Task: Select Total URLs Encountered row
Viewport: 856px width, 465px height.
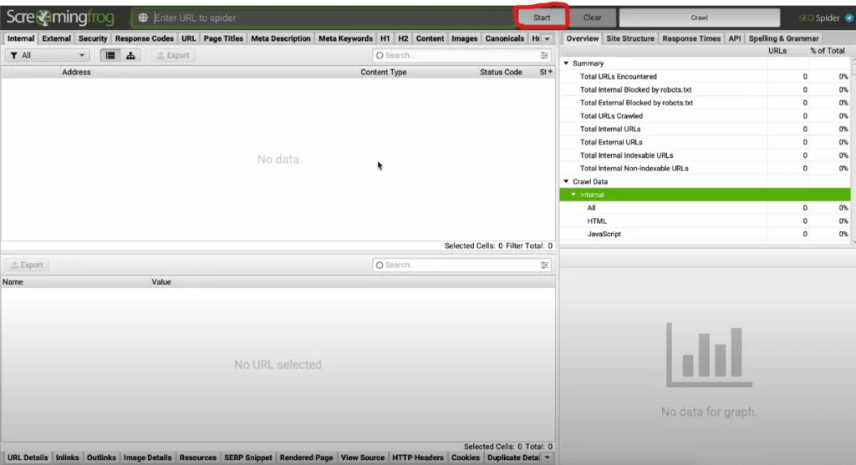Action: pyautogui.click(x=704, y=77)
